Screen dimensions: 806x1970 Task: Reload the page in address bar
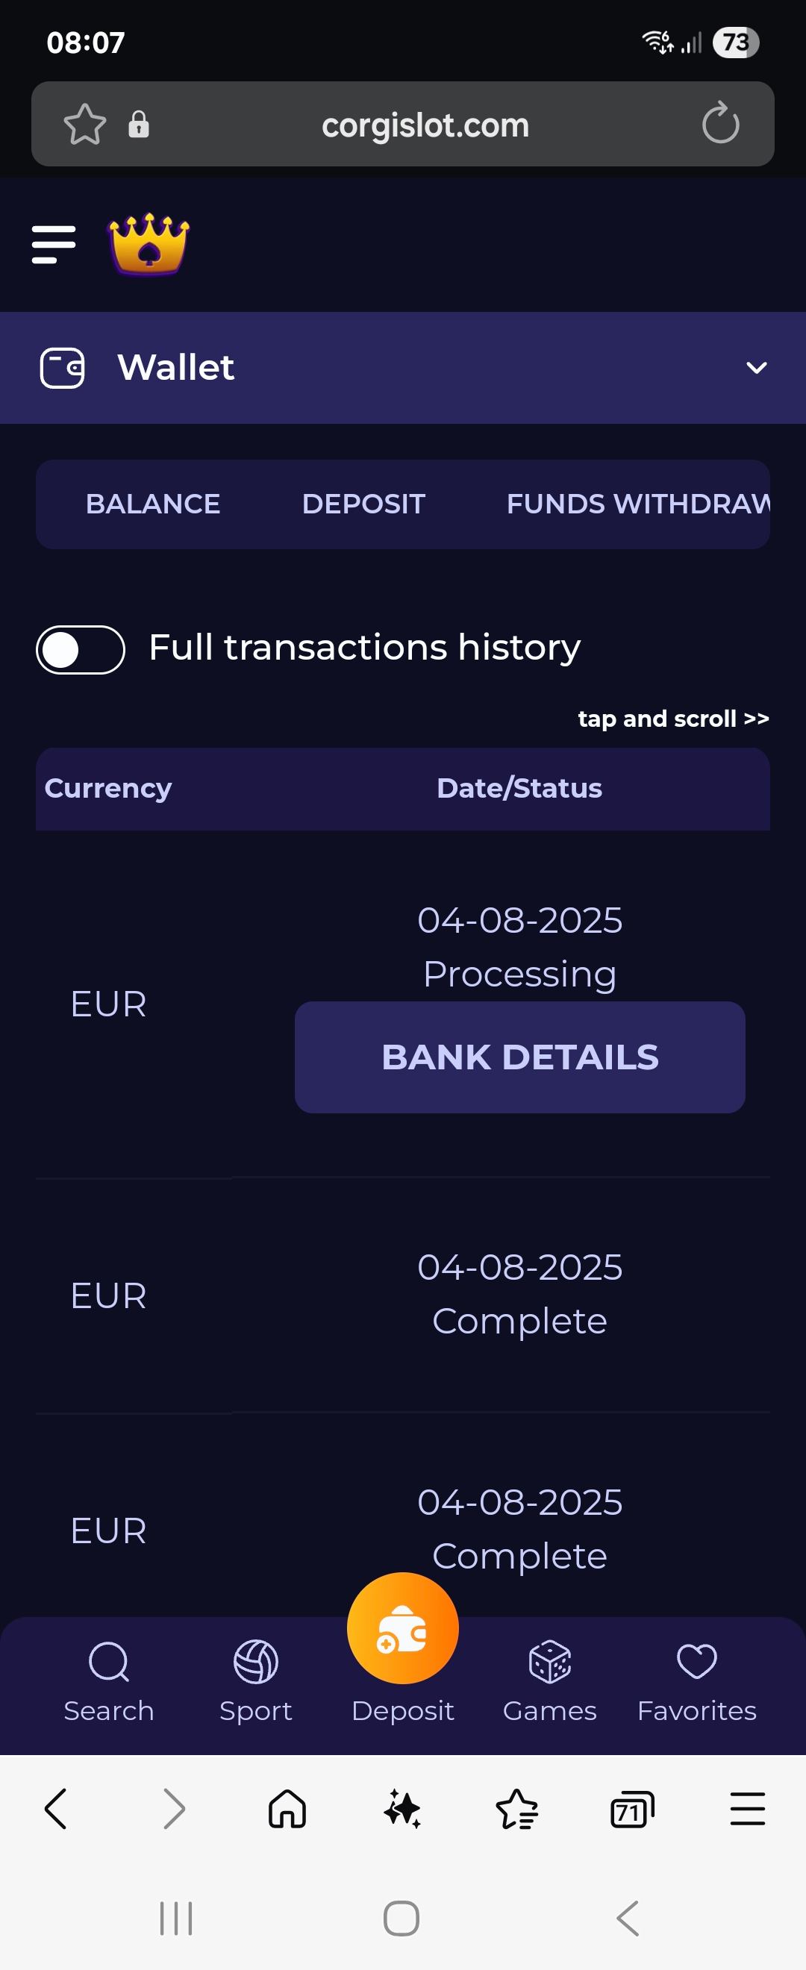coord(720,124)
